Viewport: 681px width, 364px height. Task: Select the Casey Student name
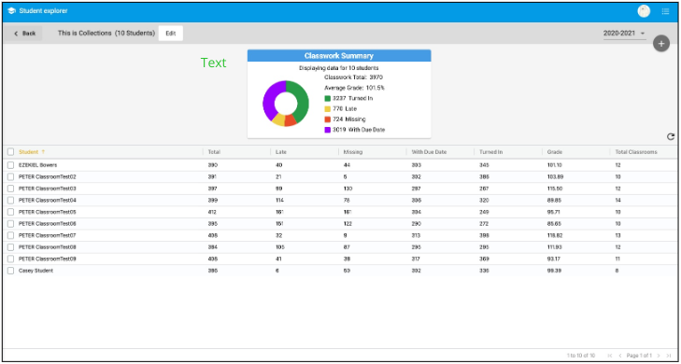36,271
